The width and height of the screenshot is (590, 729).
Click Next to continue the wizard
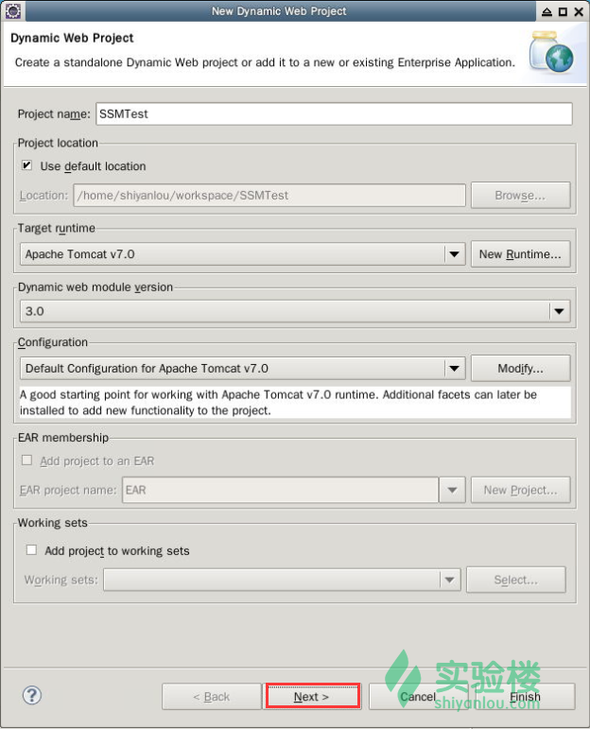tap(313, 696)
